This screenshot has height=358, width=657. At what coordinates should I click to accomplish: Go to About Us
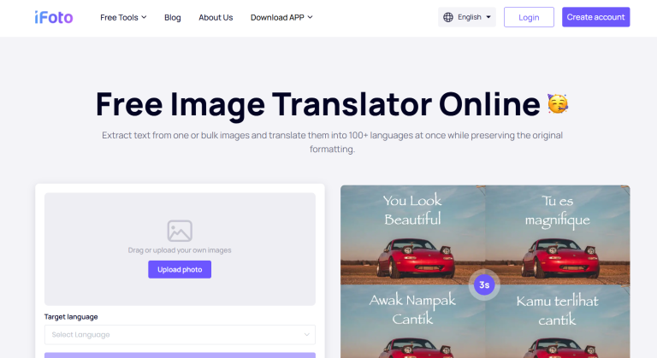click(x=216, y=17)
